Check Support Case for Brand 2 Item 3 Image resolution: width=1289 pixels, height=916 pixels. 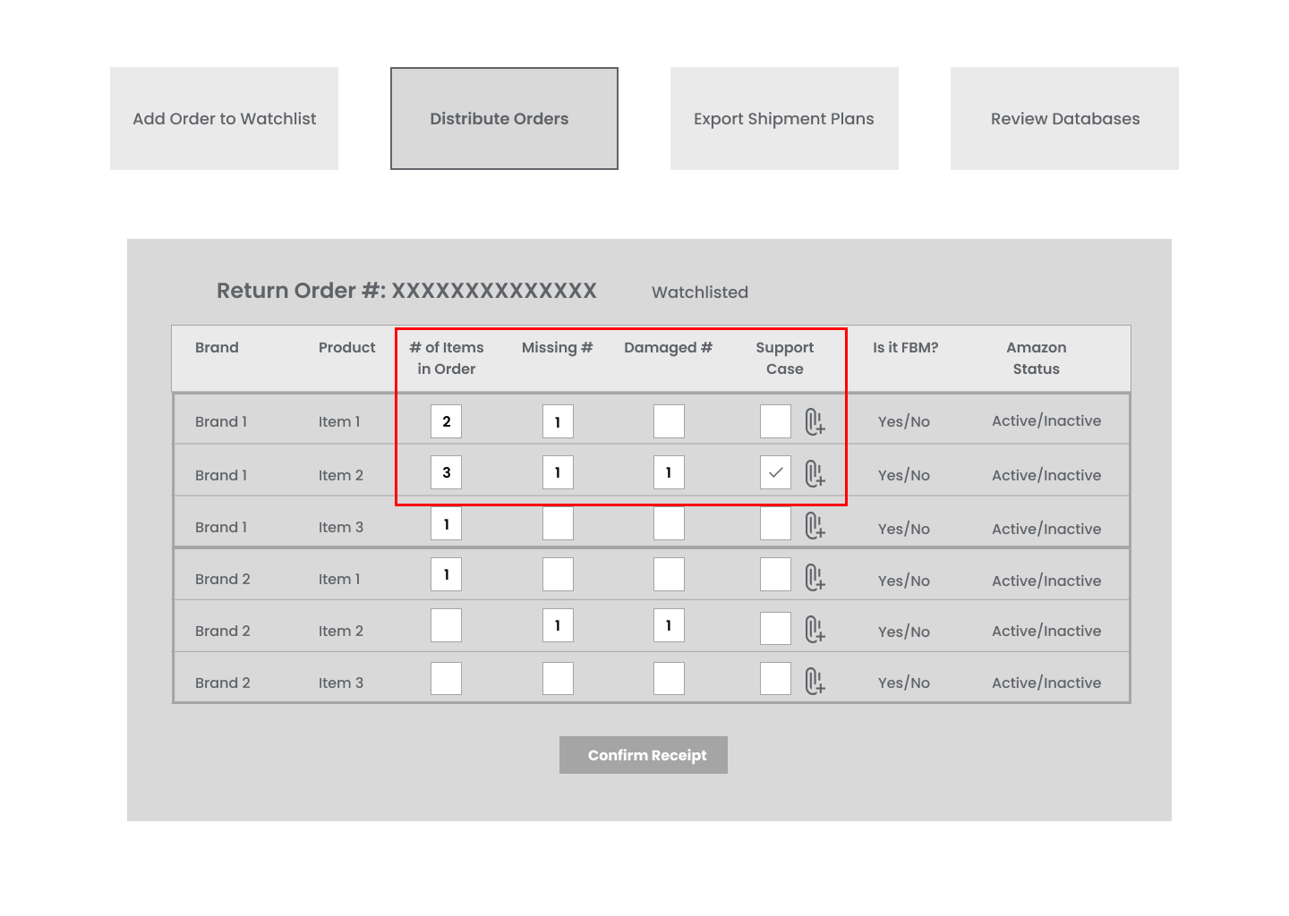coord(775,679)
